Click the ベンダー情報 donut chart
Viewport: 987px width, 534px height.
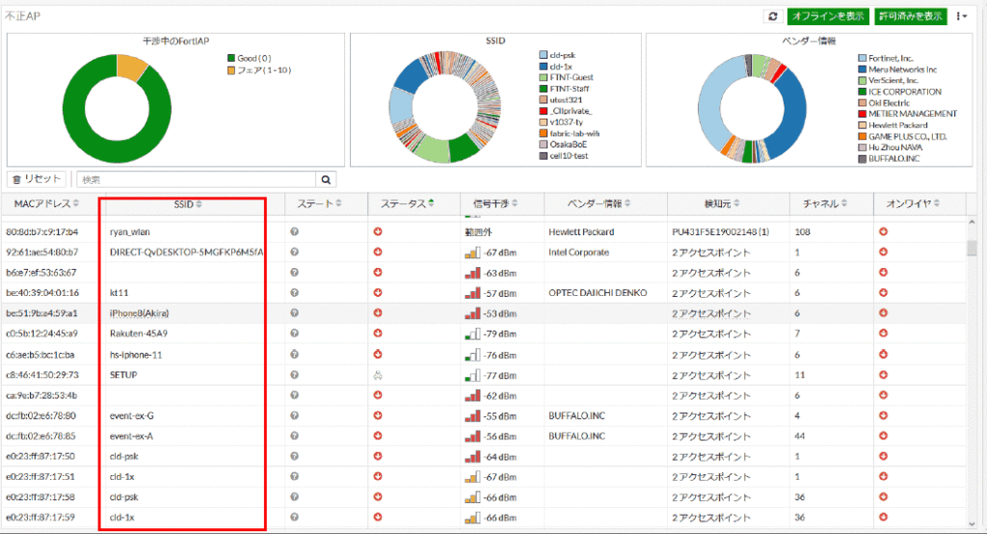(752, 108)
